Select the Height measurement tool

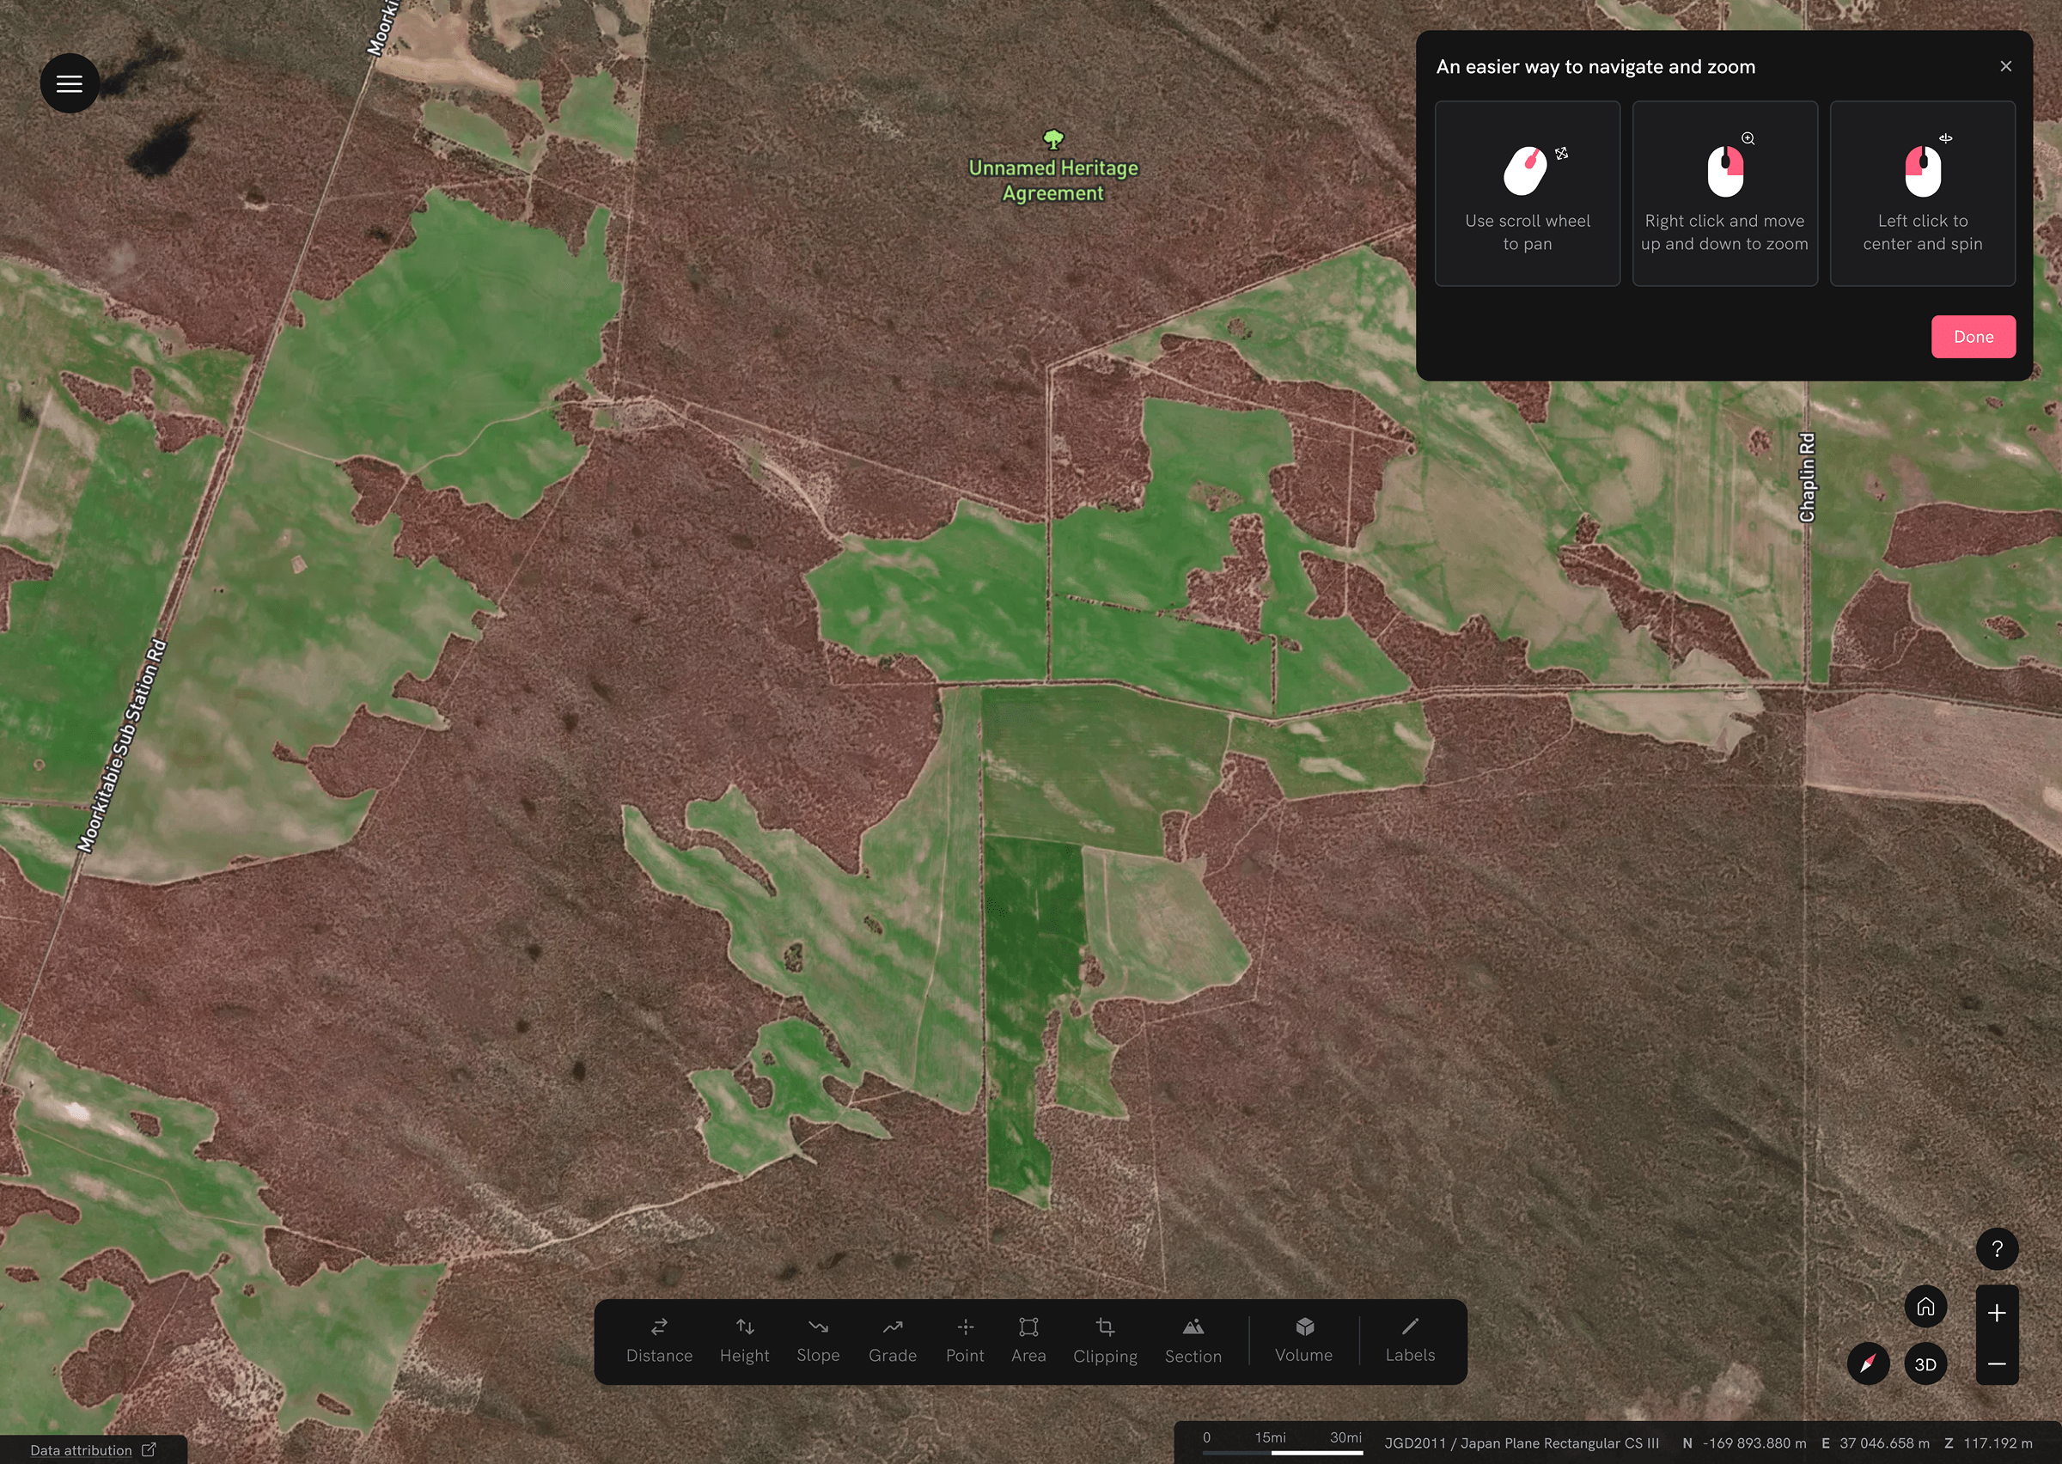[x=744, y=1340]
